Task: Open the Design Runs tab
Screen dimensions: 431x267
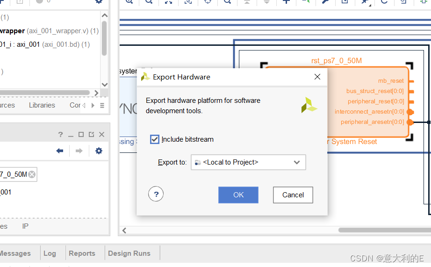Action: [x=129, y=253]
